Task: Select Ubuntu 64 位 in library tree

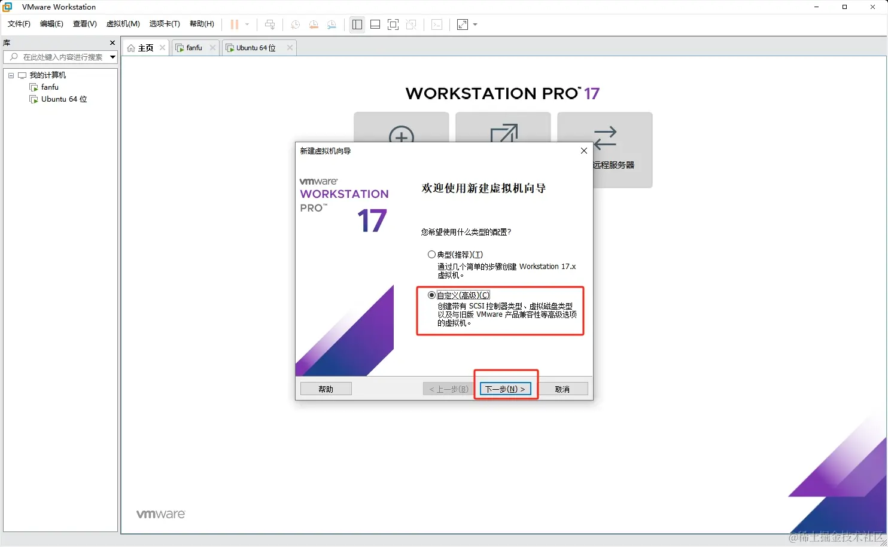Action: [64, 99]
